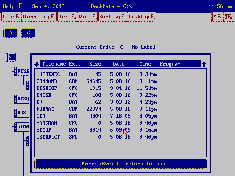Select COMMAND COM file row
The height and width of the screenshot is (176, 235).
120,81
